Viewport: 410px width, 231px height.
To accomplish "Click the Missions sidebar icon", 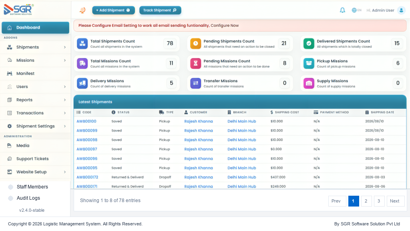I will click(10, 60).
